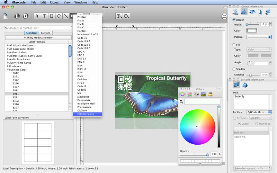The image size is (277, 173).
Task: Open the Object menu
Action: click(55, 2)
